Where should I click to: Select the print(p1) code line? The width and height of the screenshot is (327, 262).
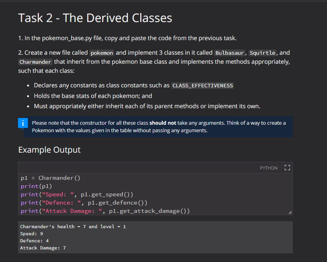pos(37,186)
